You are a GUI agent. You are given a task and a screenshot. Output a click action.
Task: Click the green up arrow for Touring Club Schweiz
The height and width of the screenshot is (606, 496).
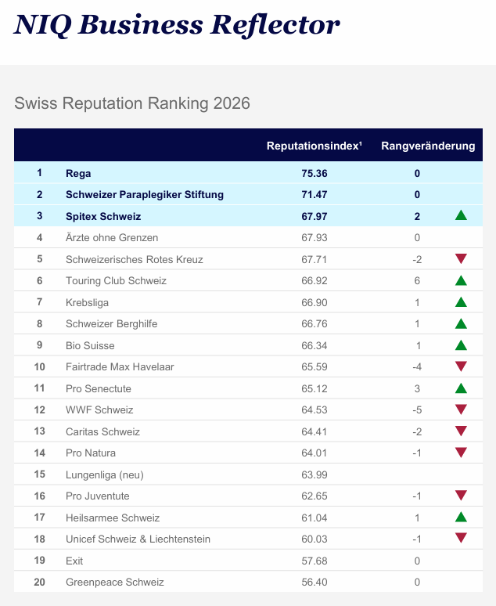click(x=461, y=280)
